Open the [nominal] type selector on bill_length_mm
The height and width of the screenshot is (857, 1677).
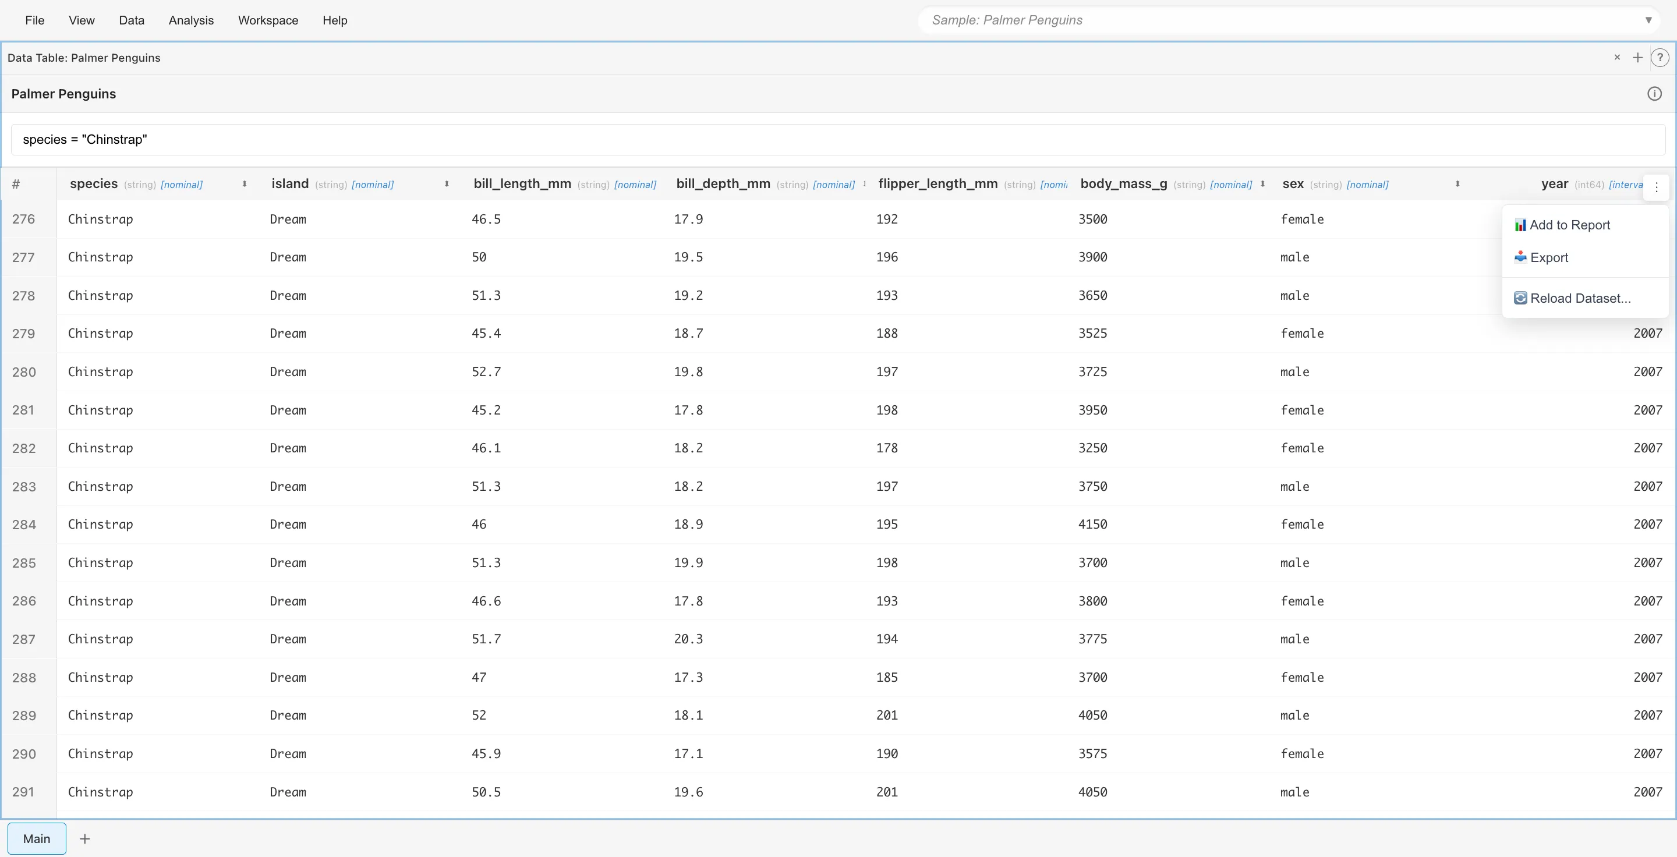pos(635,185)
